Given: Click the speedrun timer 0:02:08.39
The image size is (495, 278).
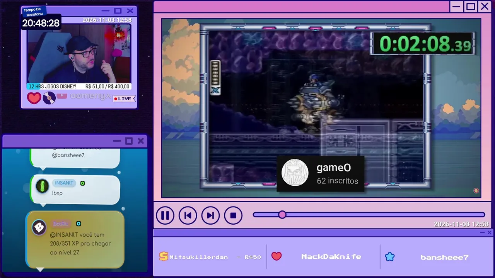Looking at the screenshot, I should click(x=422, y=44).
